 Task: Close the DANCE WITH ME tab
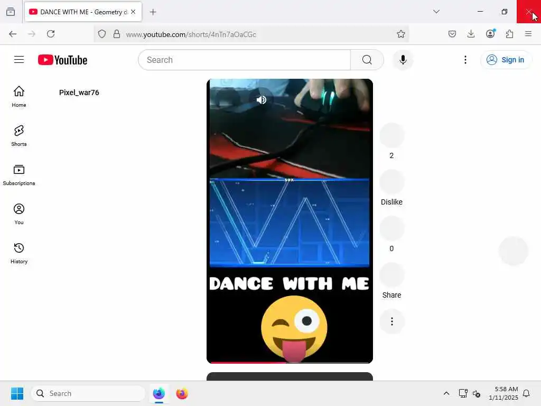(133, 12)
